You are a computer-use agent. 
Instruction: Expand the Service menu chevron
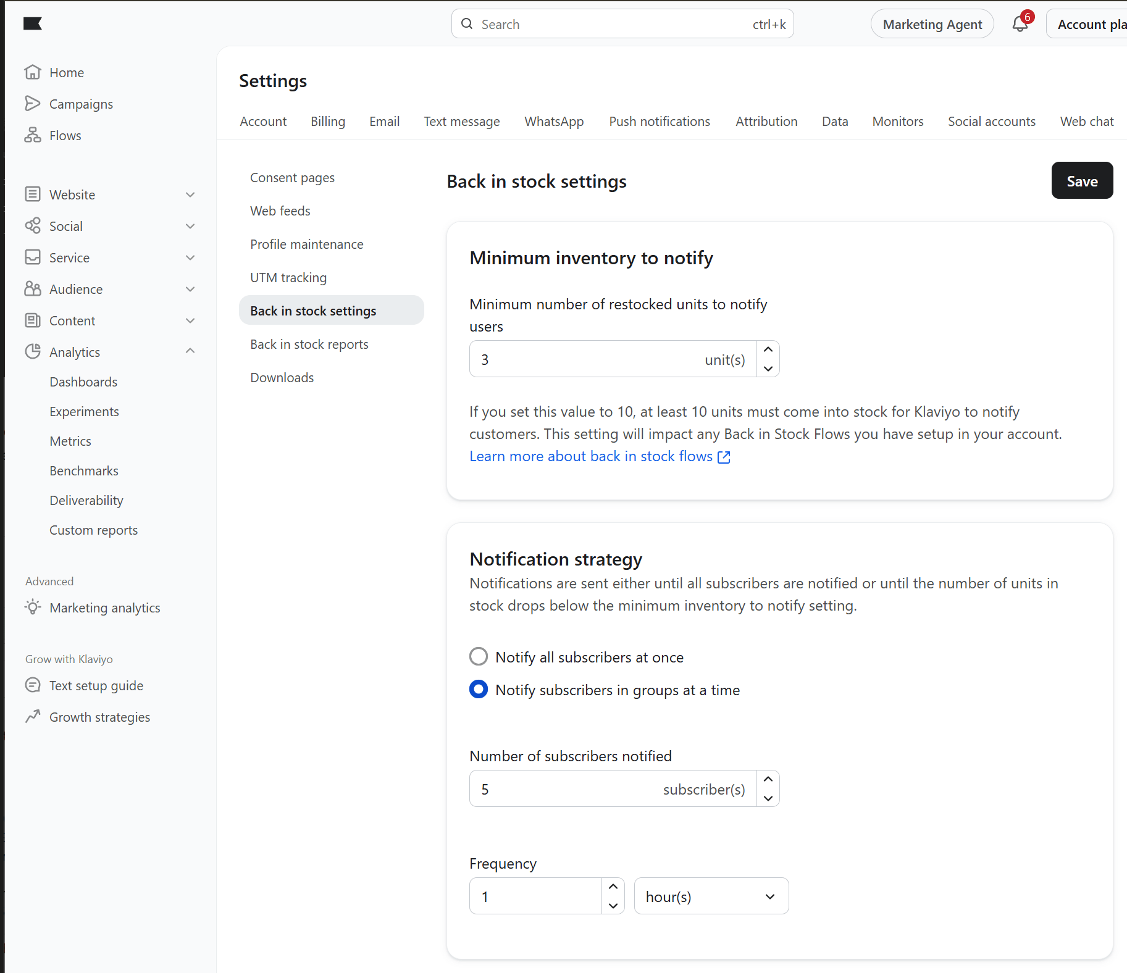tap(190, 257)
